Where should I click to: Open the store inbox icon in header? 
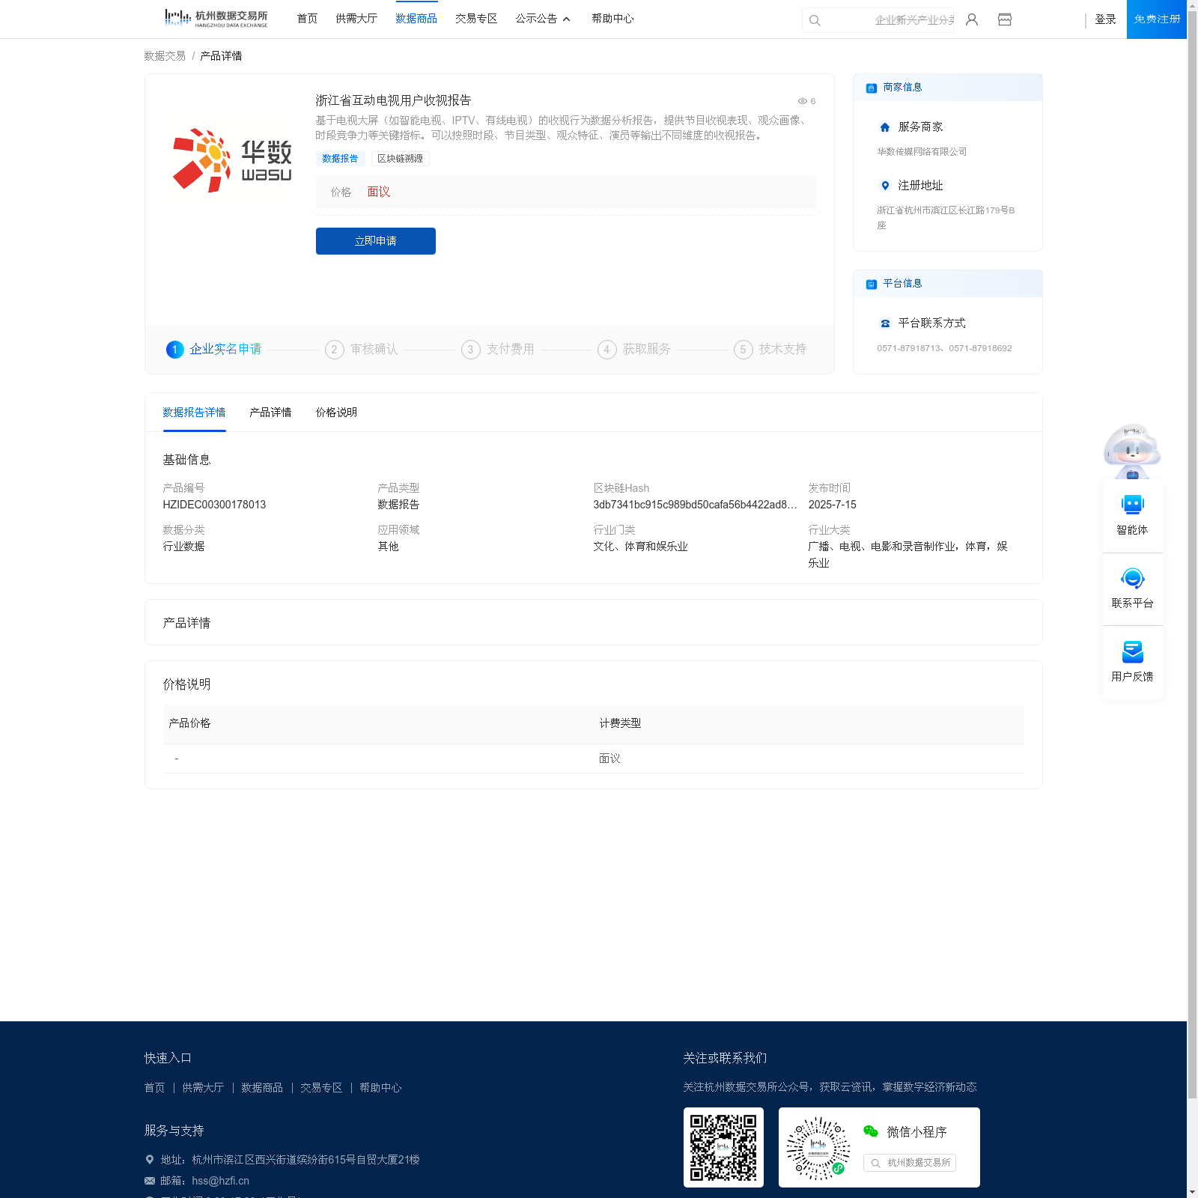click(1005, 19)
